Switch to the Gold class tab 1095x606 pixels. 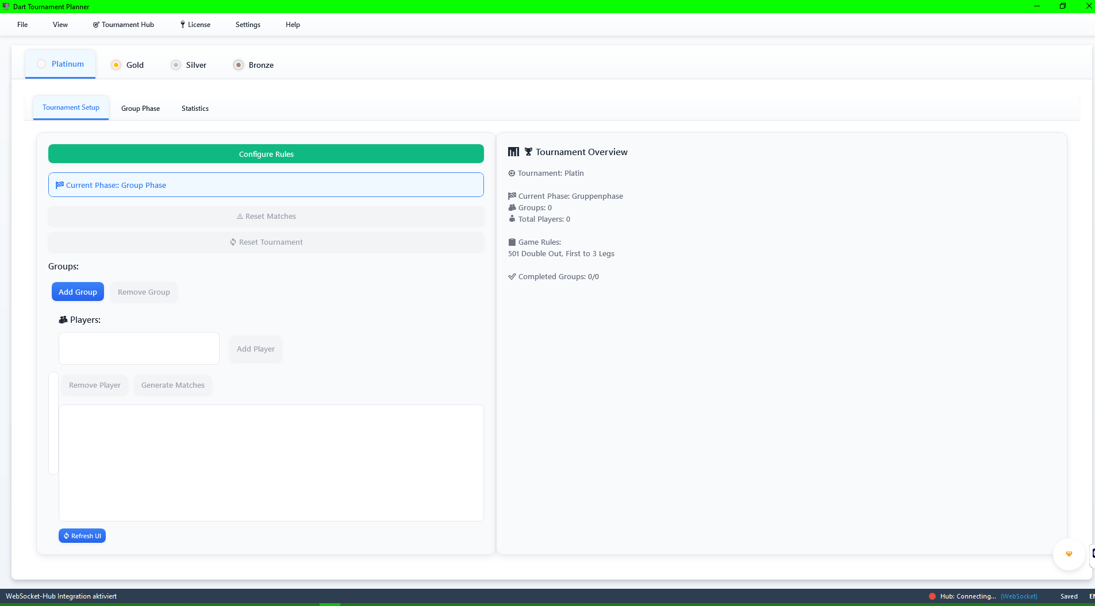[128, 65]
